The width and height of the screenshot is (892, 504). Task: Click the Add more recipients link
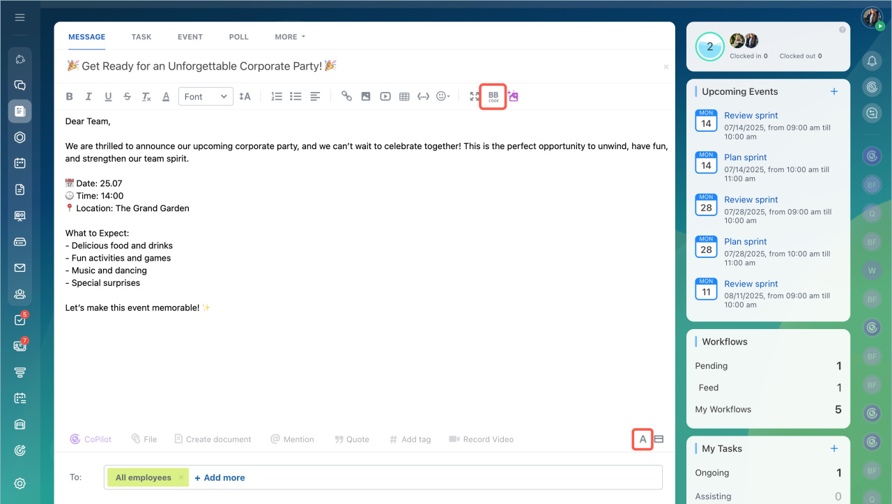click(x=220, y=478)
